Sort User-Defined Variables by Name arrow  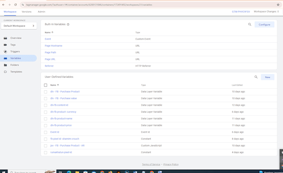coord(58,85)
